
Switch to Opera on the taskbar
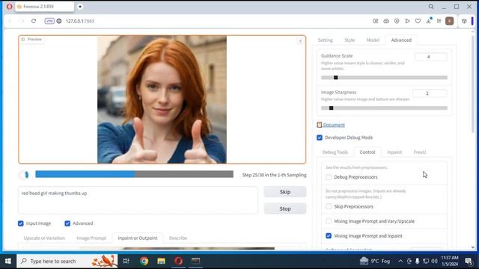point(179,261)
